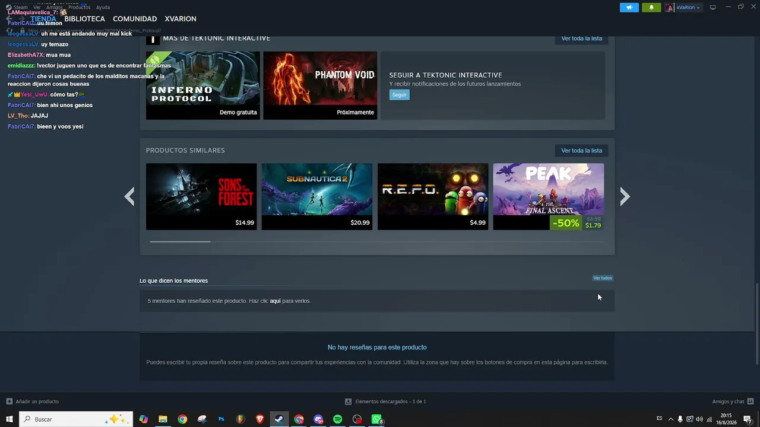Open Copilot from the taskbar
Image resolution: width=760 pixels, height=427 pixels.
pyautogui.click(x=143, y=419)
